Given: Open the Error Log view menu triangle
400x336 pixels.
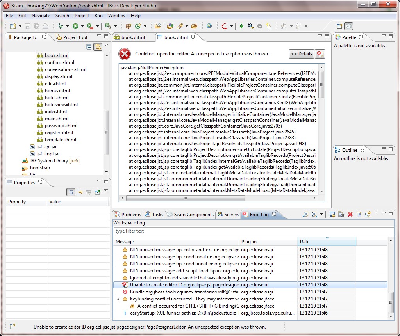Looking at the screenshot, I should pyautogui.click(x=376, y=213).
